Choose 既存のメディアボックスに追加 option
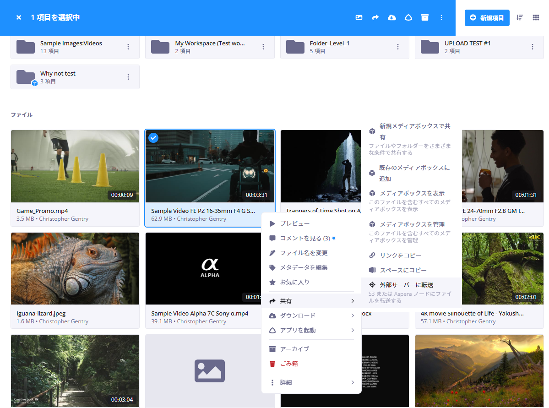The height and width of the screenshot is (408, 549). point(411,173)
